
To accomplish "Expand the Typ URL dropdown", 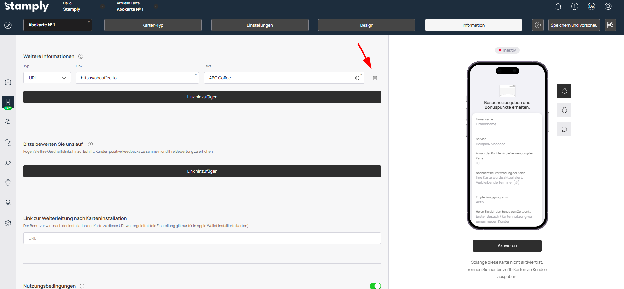I will [47, 78].
